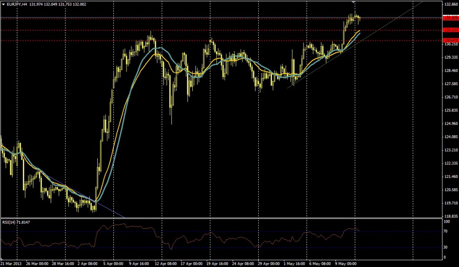Click the 5 Apr 00:00 time label

(110, 264)
